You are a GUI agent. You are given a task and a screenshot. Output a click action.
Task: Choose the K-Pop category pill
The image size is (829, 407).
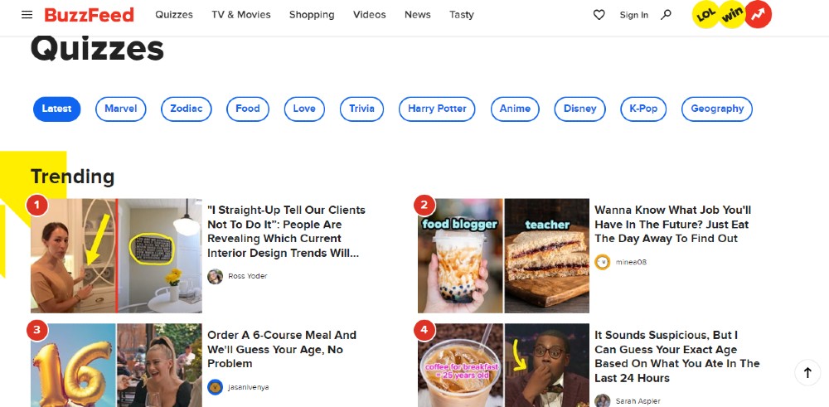(x=643, y=109)
